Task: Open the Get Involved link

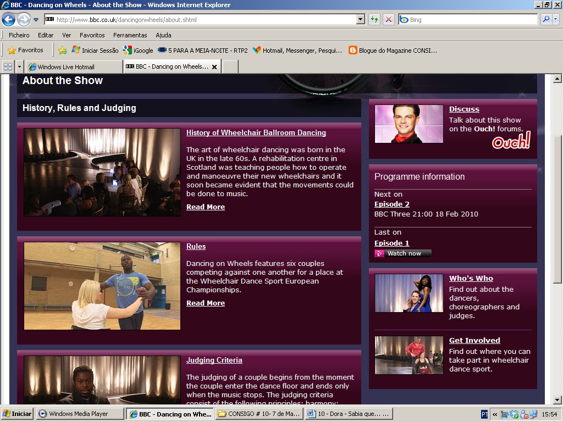Action: pos(474,340)
